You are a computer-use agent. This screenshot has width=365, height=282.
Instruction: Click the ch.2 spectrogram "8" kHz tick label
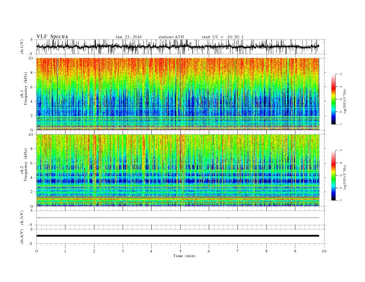(32, 149)
